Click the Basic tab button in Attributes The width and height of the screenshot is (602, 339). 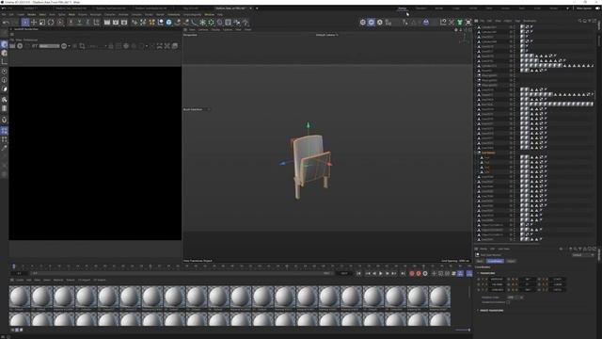coord(480,261)
